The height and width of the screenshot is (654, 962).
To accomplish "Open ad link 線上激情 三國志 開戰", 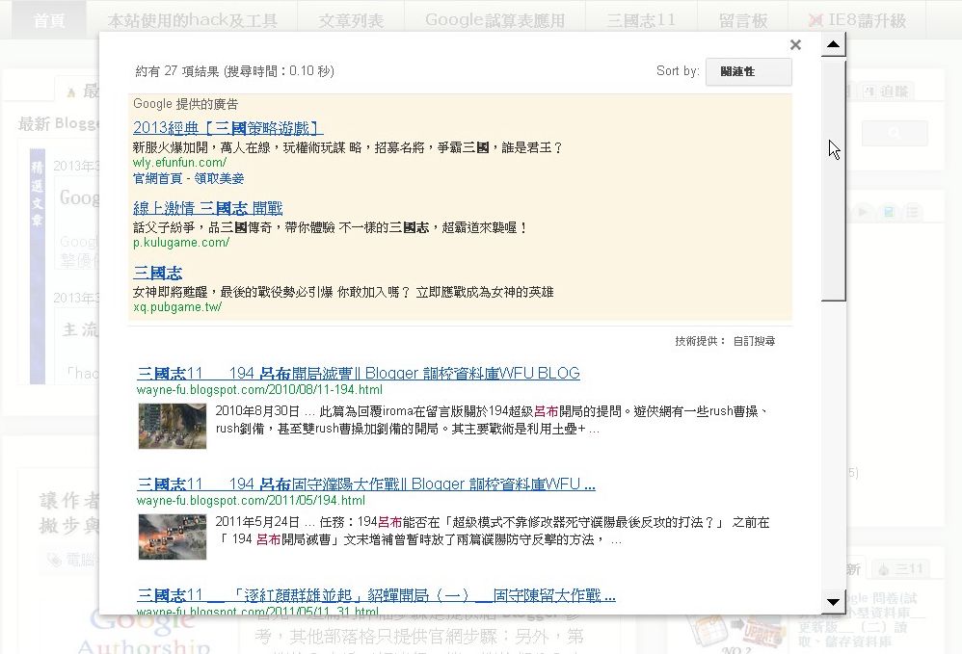I will point(207,208).
